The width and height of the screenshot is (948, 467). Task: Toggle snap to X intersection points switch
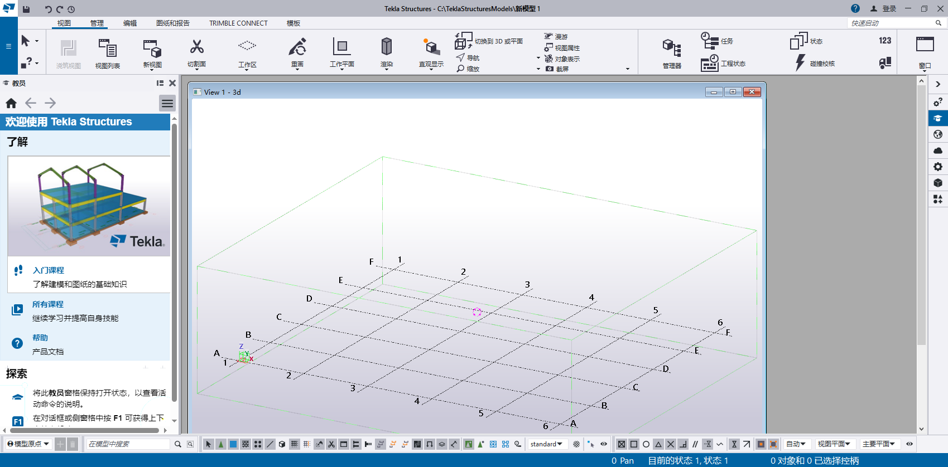pos(671,444)
